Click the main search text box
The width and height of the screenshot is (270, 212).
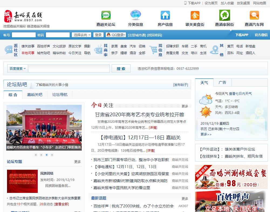(69, 69)
